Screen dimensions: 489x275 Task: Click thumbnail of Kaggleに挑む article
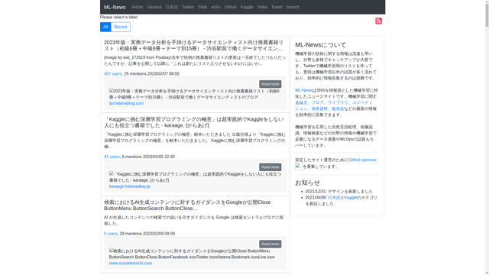click(x=195, y=177)
